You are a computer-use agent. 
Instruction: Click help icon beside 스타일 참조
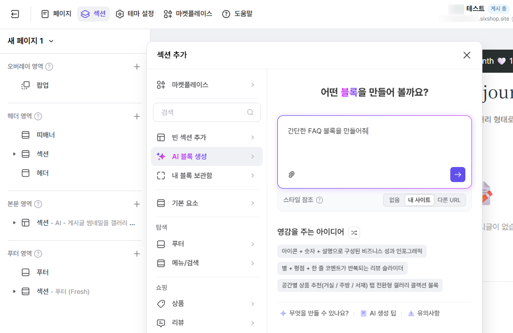(x=319, y=200)
